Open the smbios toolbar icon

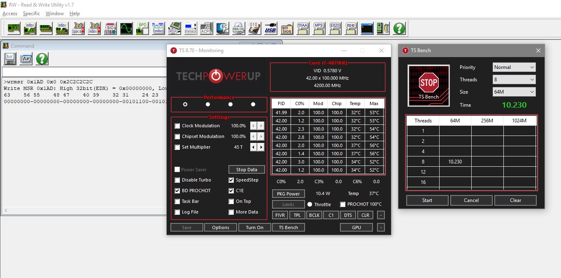286,28
